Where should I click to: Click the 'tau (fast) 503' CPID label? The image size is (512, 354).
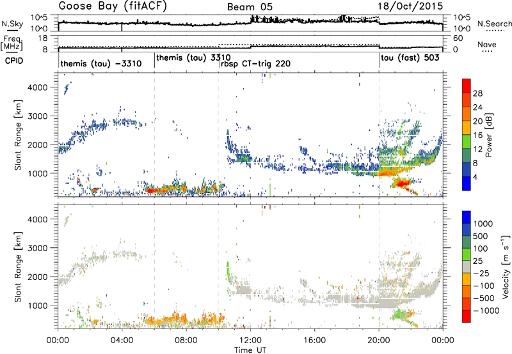(x=410, y=58)
